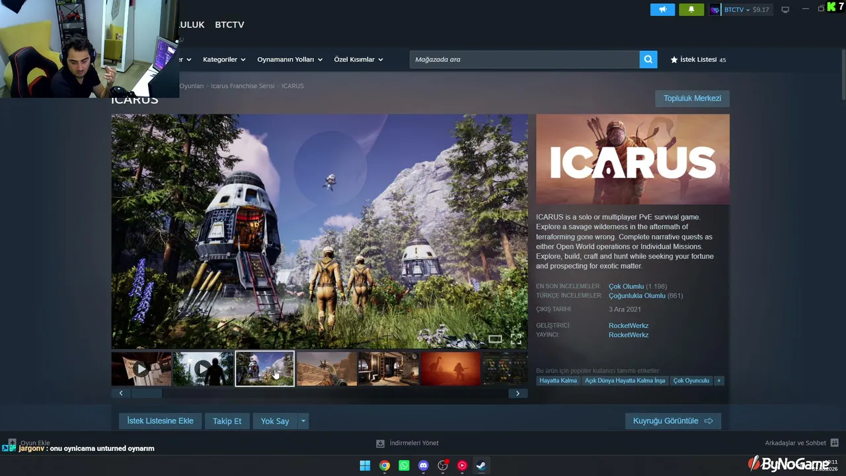
Task: Click the Oyun Ekle plus icon
Action: point(12,443)
